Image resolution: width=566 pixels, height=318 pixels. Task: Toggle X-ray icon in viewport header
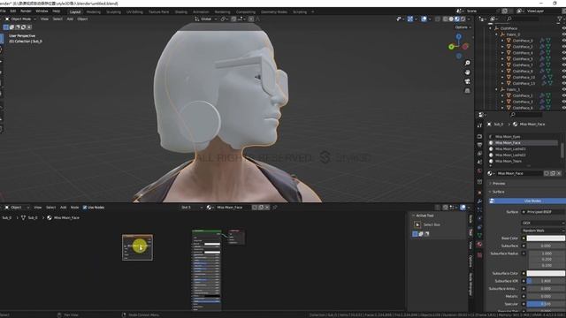(438, 19)
